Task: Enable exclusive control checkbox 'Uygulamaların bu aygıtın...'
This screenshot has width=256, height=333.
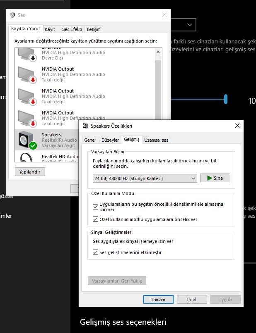Action: [95, 207]
